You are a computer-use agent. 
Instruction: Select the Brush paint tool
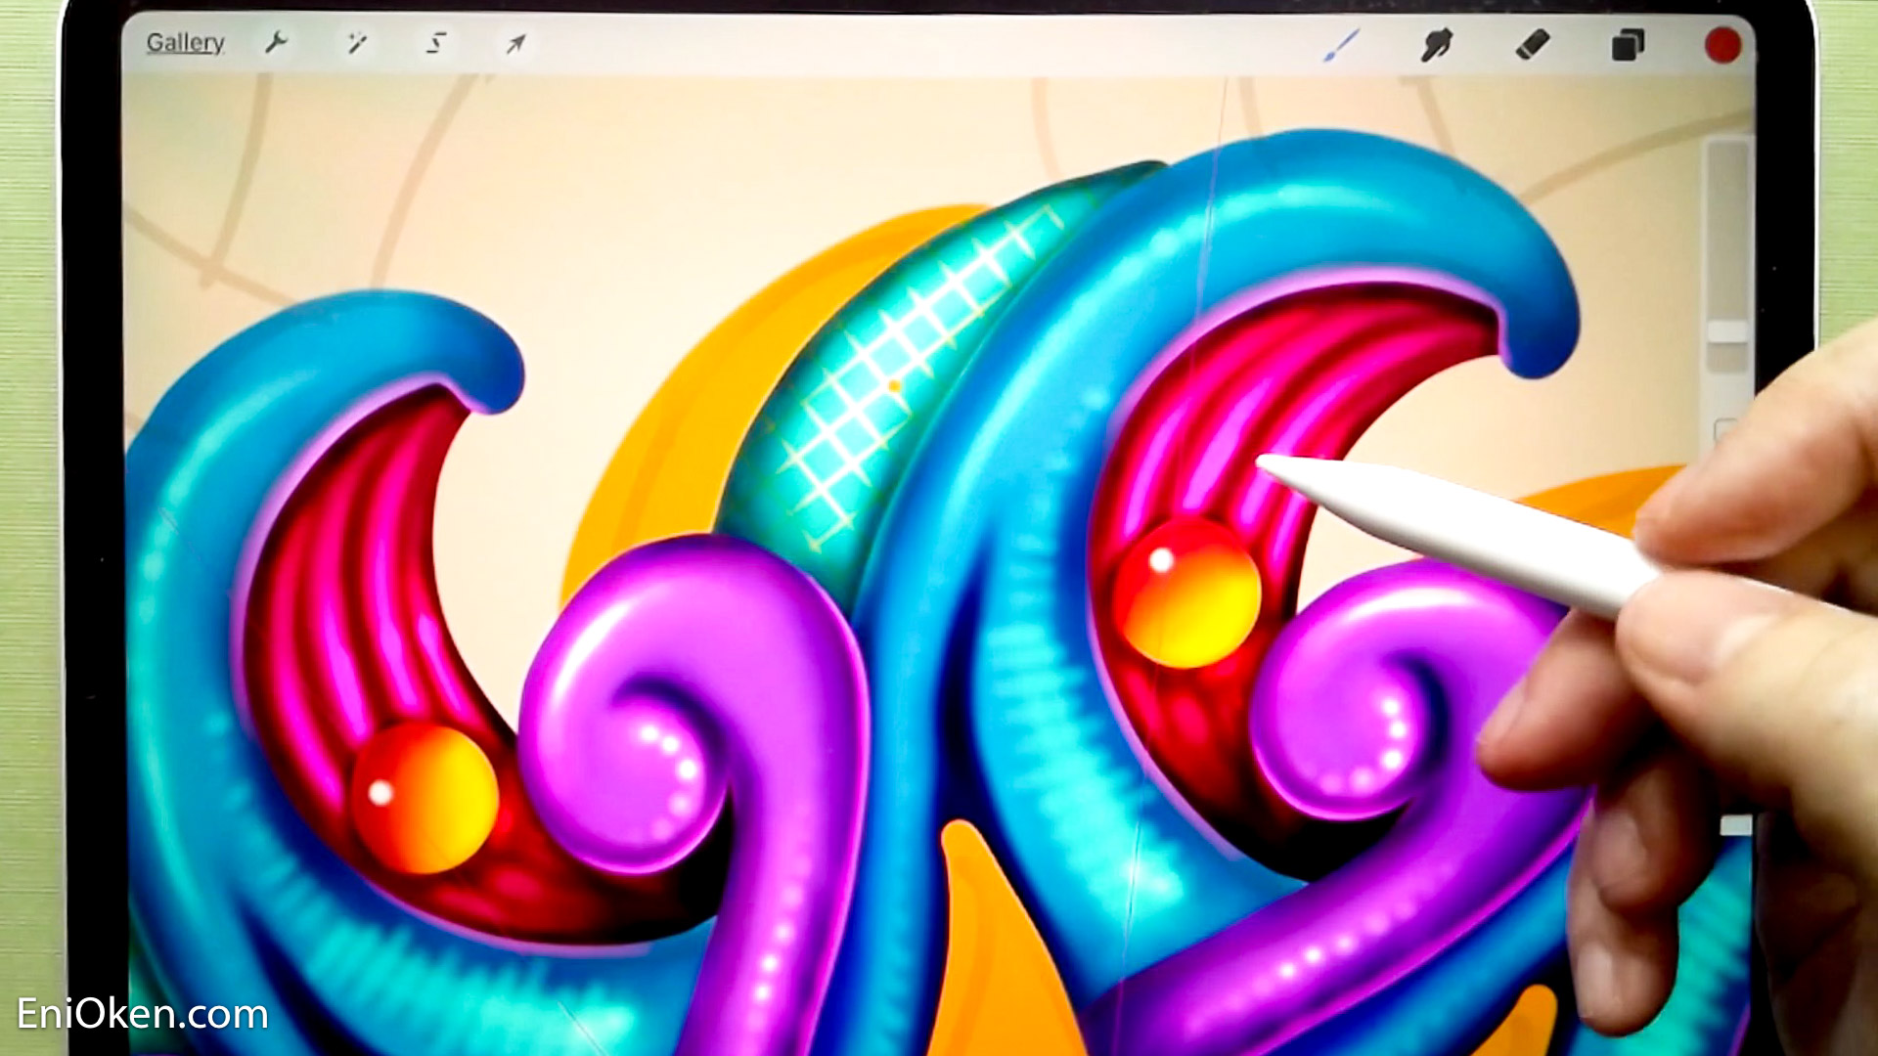1342,45
